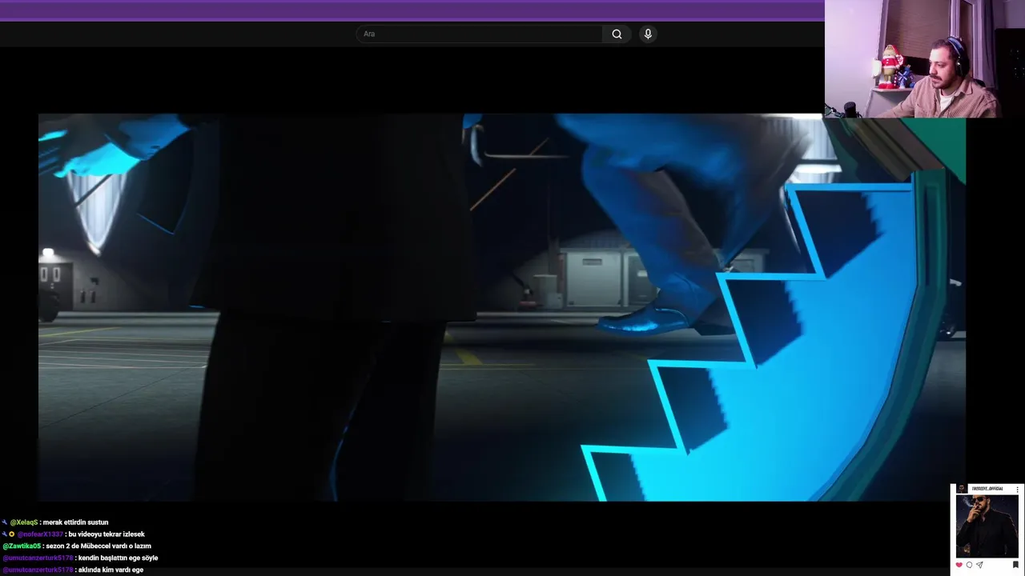The width and height of the screenshot is (1025, 576).
Task: Click chat message "bu videoyu tekrar izlesek"
Action: click(x=107, y=534)
